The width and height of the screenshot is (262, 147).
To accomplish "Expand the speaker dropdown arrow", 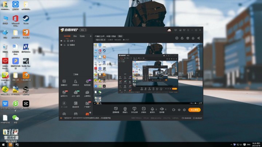I will [166, 110].
